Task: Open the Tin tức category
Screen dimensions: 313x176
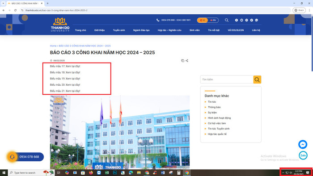Action: (x=212, y=102)
